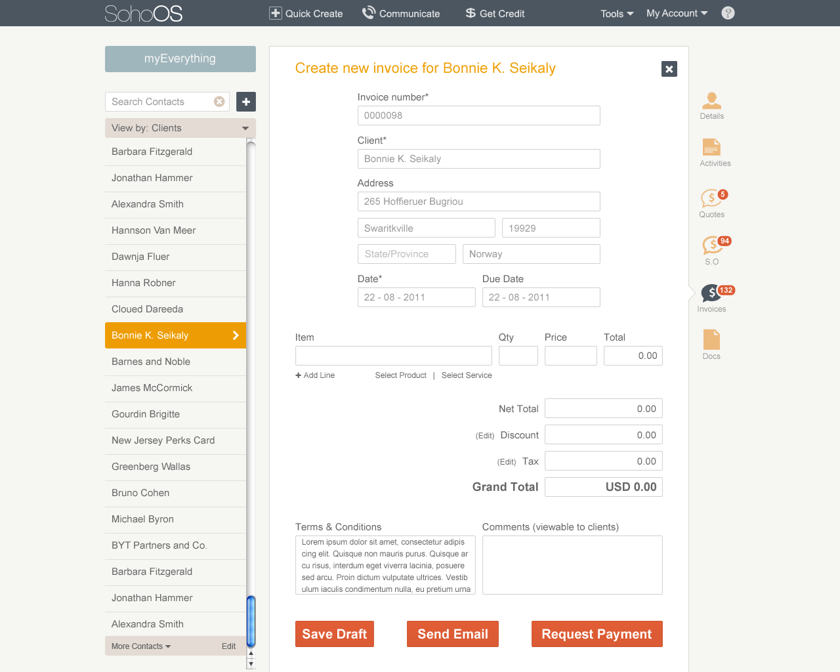Click the Discount amount field
This screenshot has height=672, width=840.
604,434
